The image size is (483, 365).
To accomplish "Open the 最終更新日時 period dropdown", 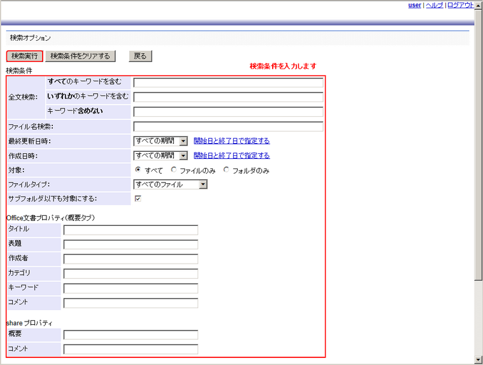I will point(161,141).
